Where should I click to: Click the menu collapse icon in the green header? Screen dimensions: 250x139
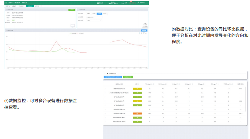point(6,3)
